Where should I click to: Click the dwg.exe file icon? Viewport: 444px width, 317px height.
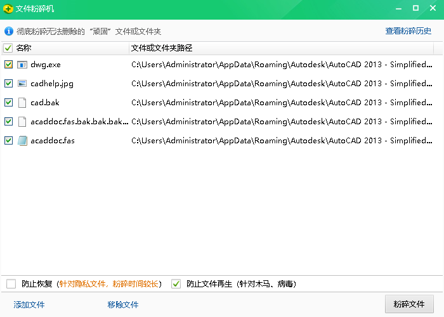(x=22, y=65)
